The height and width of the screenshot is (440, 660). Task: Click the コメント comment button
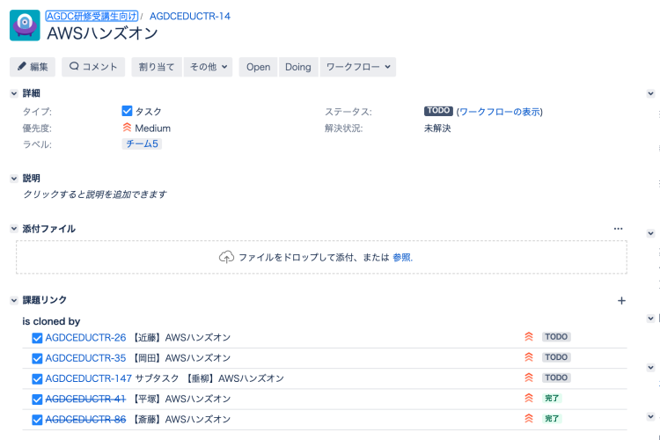coord(93,67)
